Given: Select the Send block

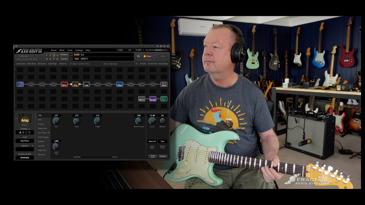Looking at the screenshot, I should click(164, 84).
